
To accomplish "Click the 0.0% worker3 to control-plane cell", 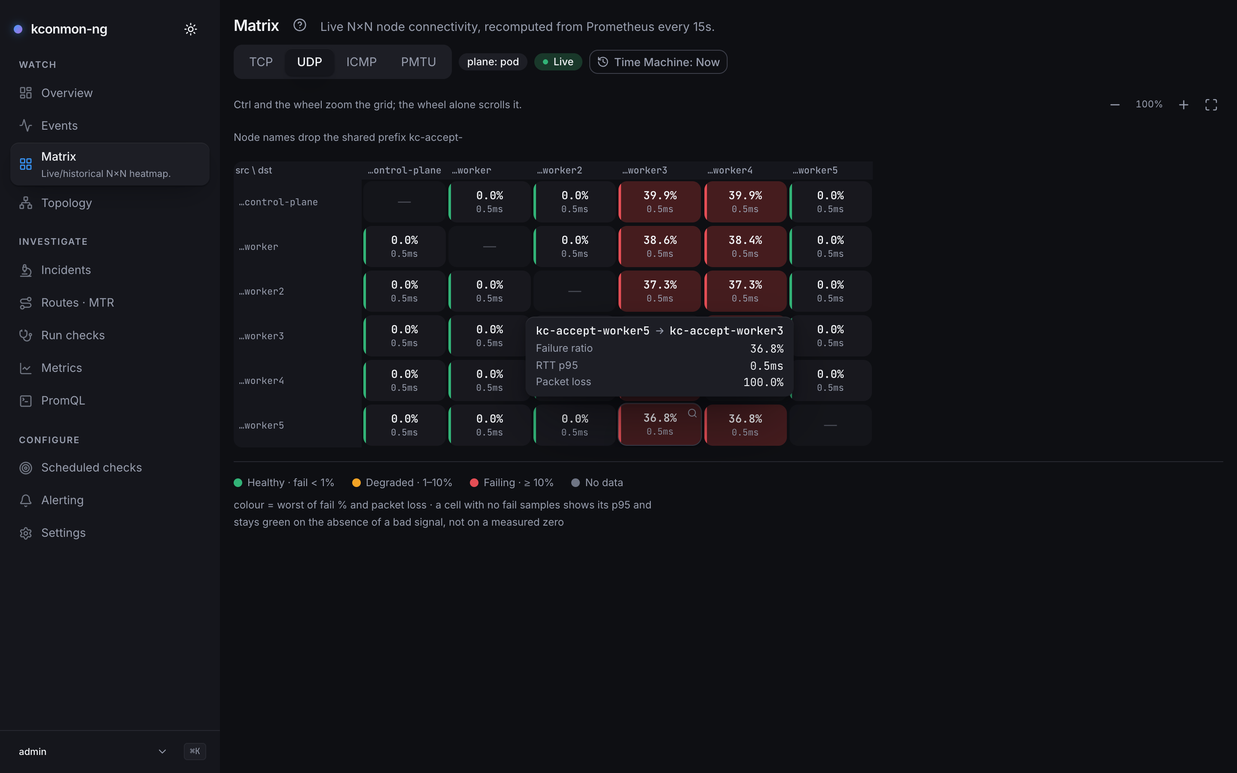I will pos(404,336).
